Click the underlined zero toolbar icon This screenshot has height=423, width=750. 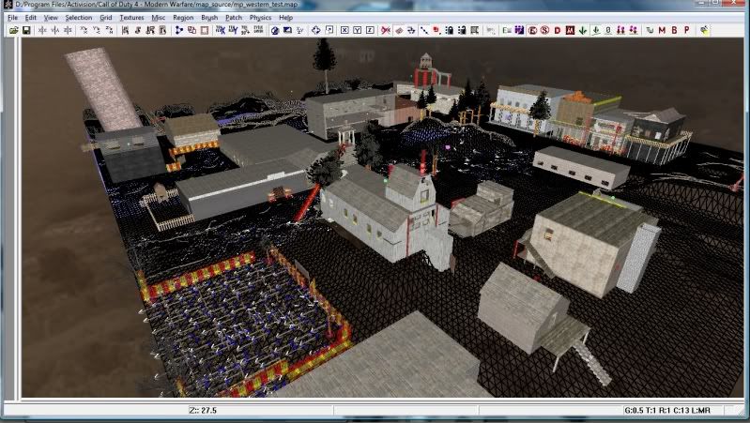(608, 30)
